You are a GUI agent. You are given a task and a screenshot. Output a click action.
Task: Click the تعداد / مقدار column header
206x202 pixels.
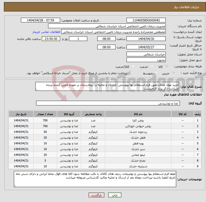pyautogui.click(x=45, y=114)
